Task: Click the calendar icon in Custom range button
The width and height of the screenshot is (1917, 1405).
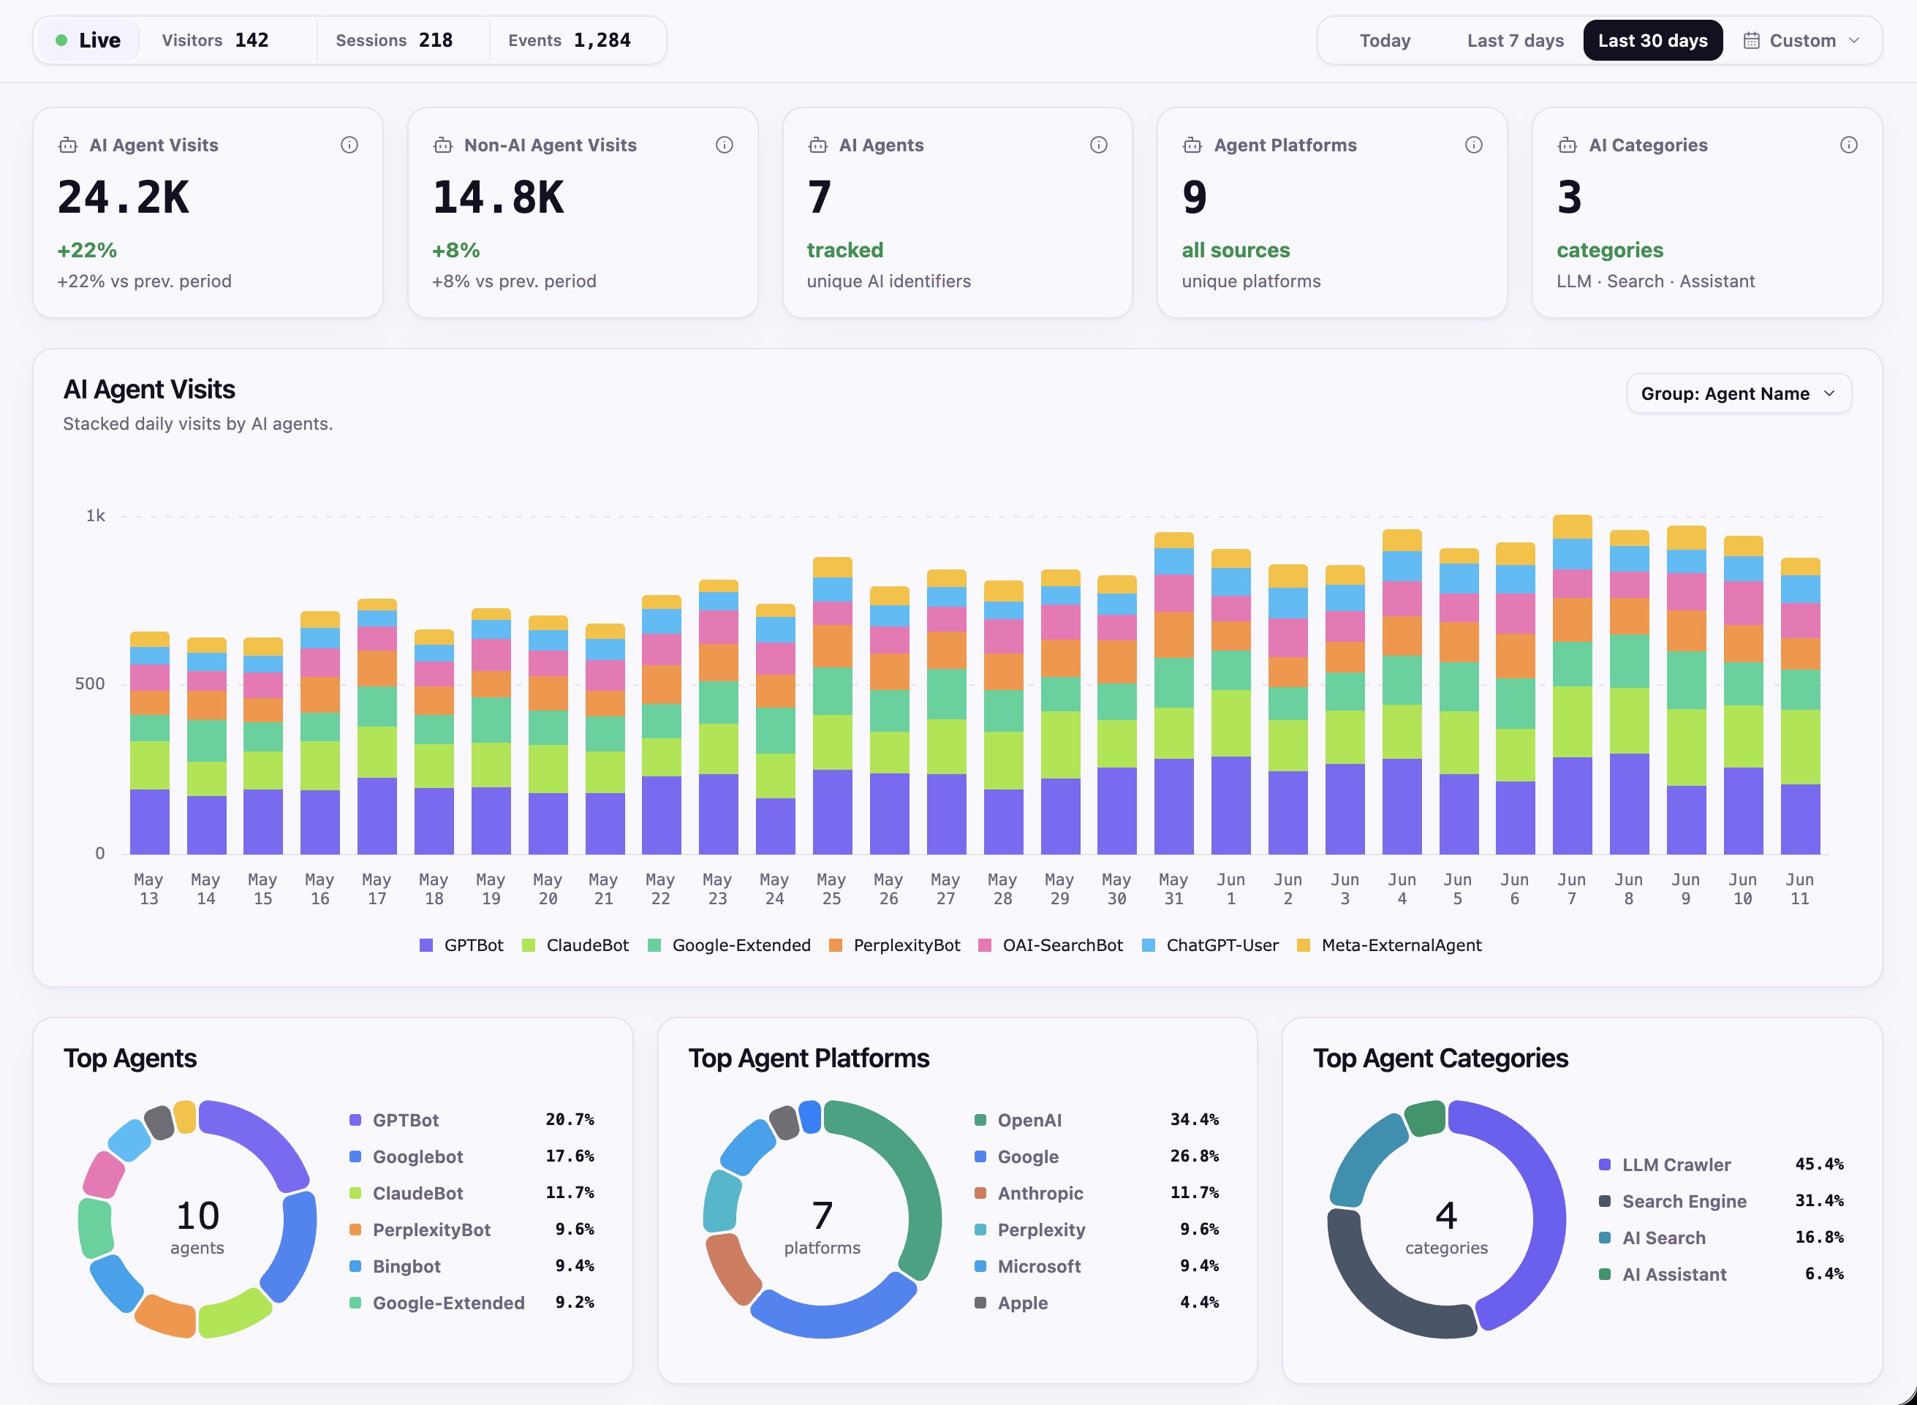Action: (x=1751, y=40)
